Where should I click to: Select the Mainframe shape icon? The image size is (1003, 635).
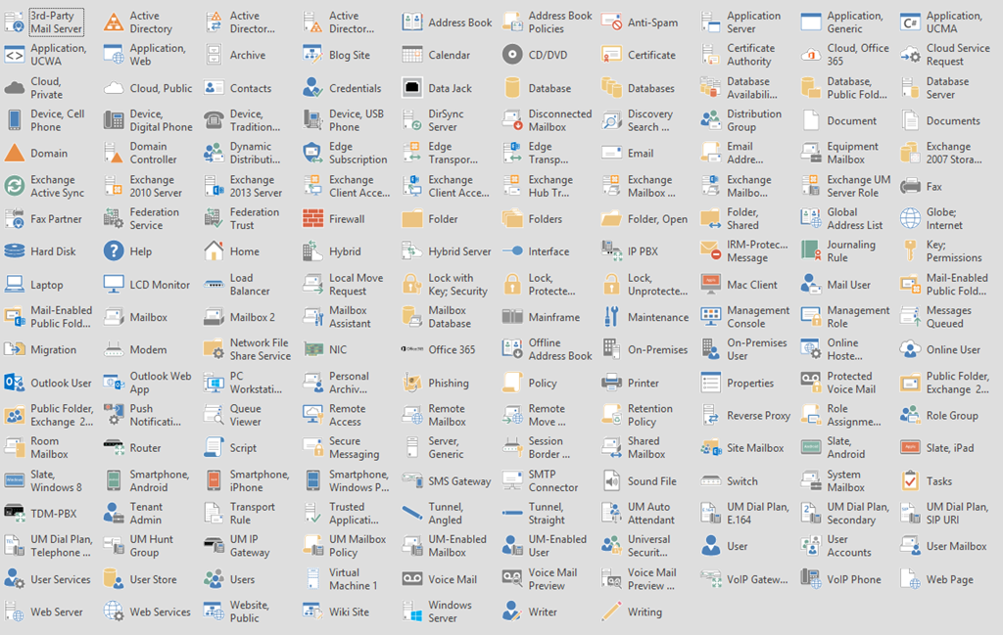(x=511, y=317)
